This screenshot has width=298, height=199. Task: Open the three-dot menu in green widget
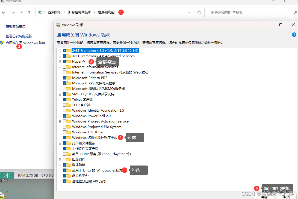[x=10, y=176]
